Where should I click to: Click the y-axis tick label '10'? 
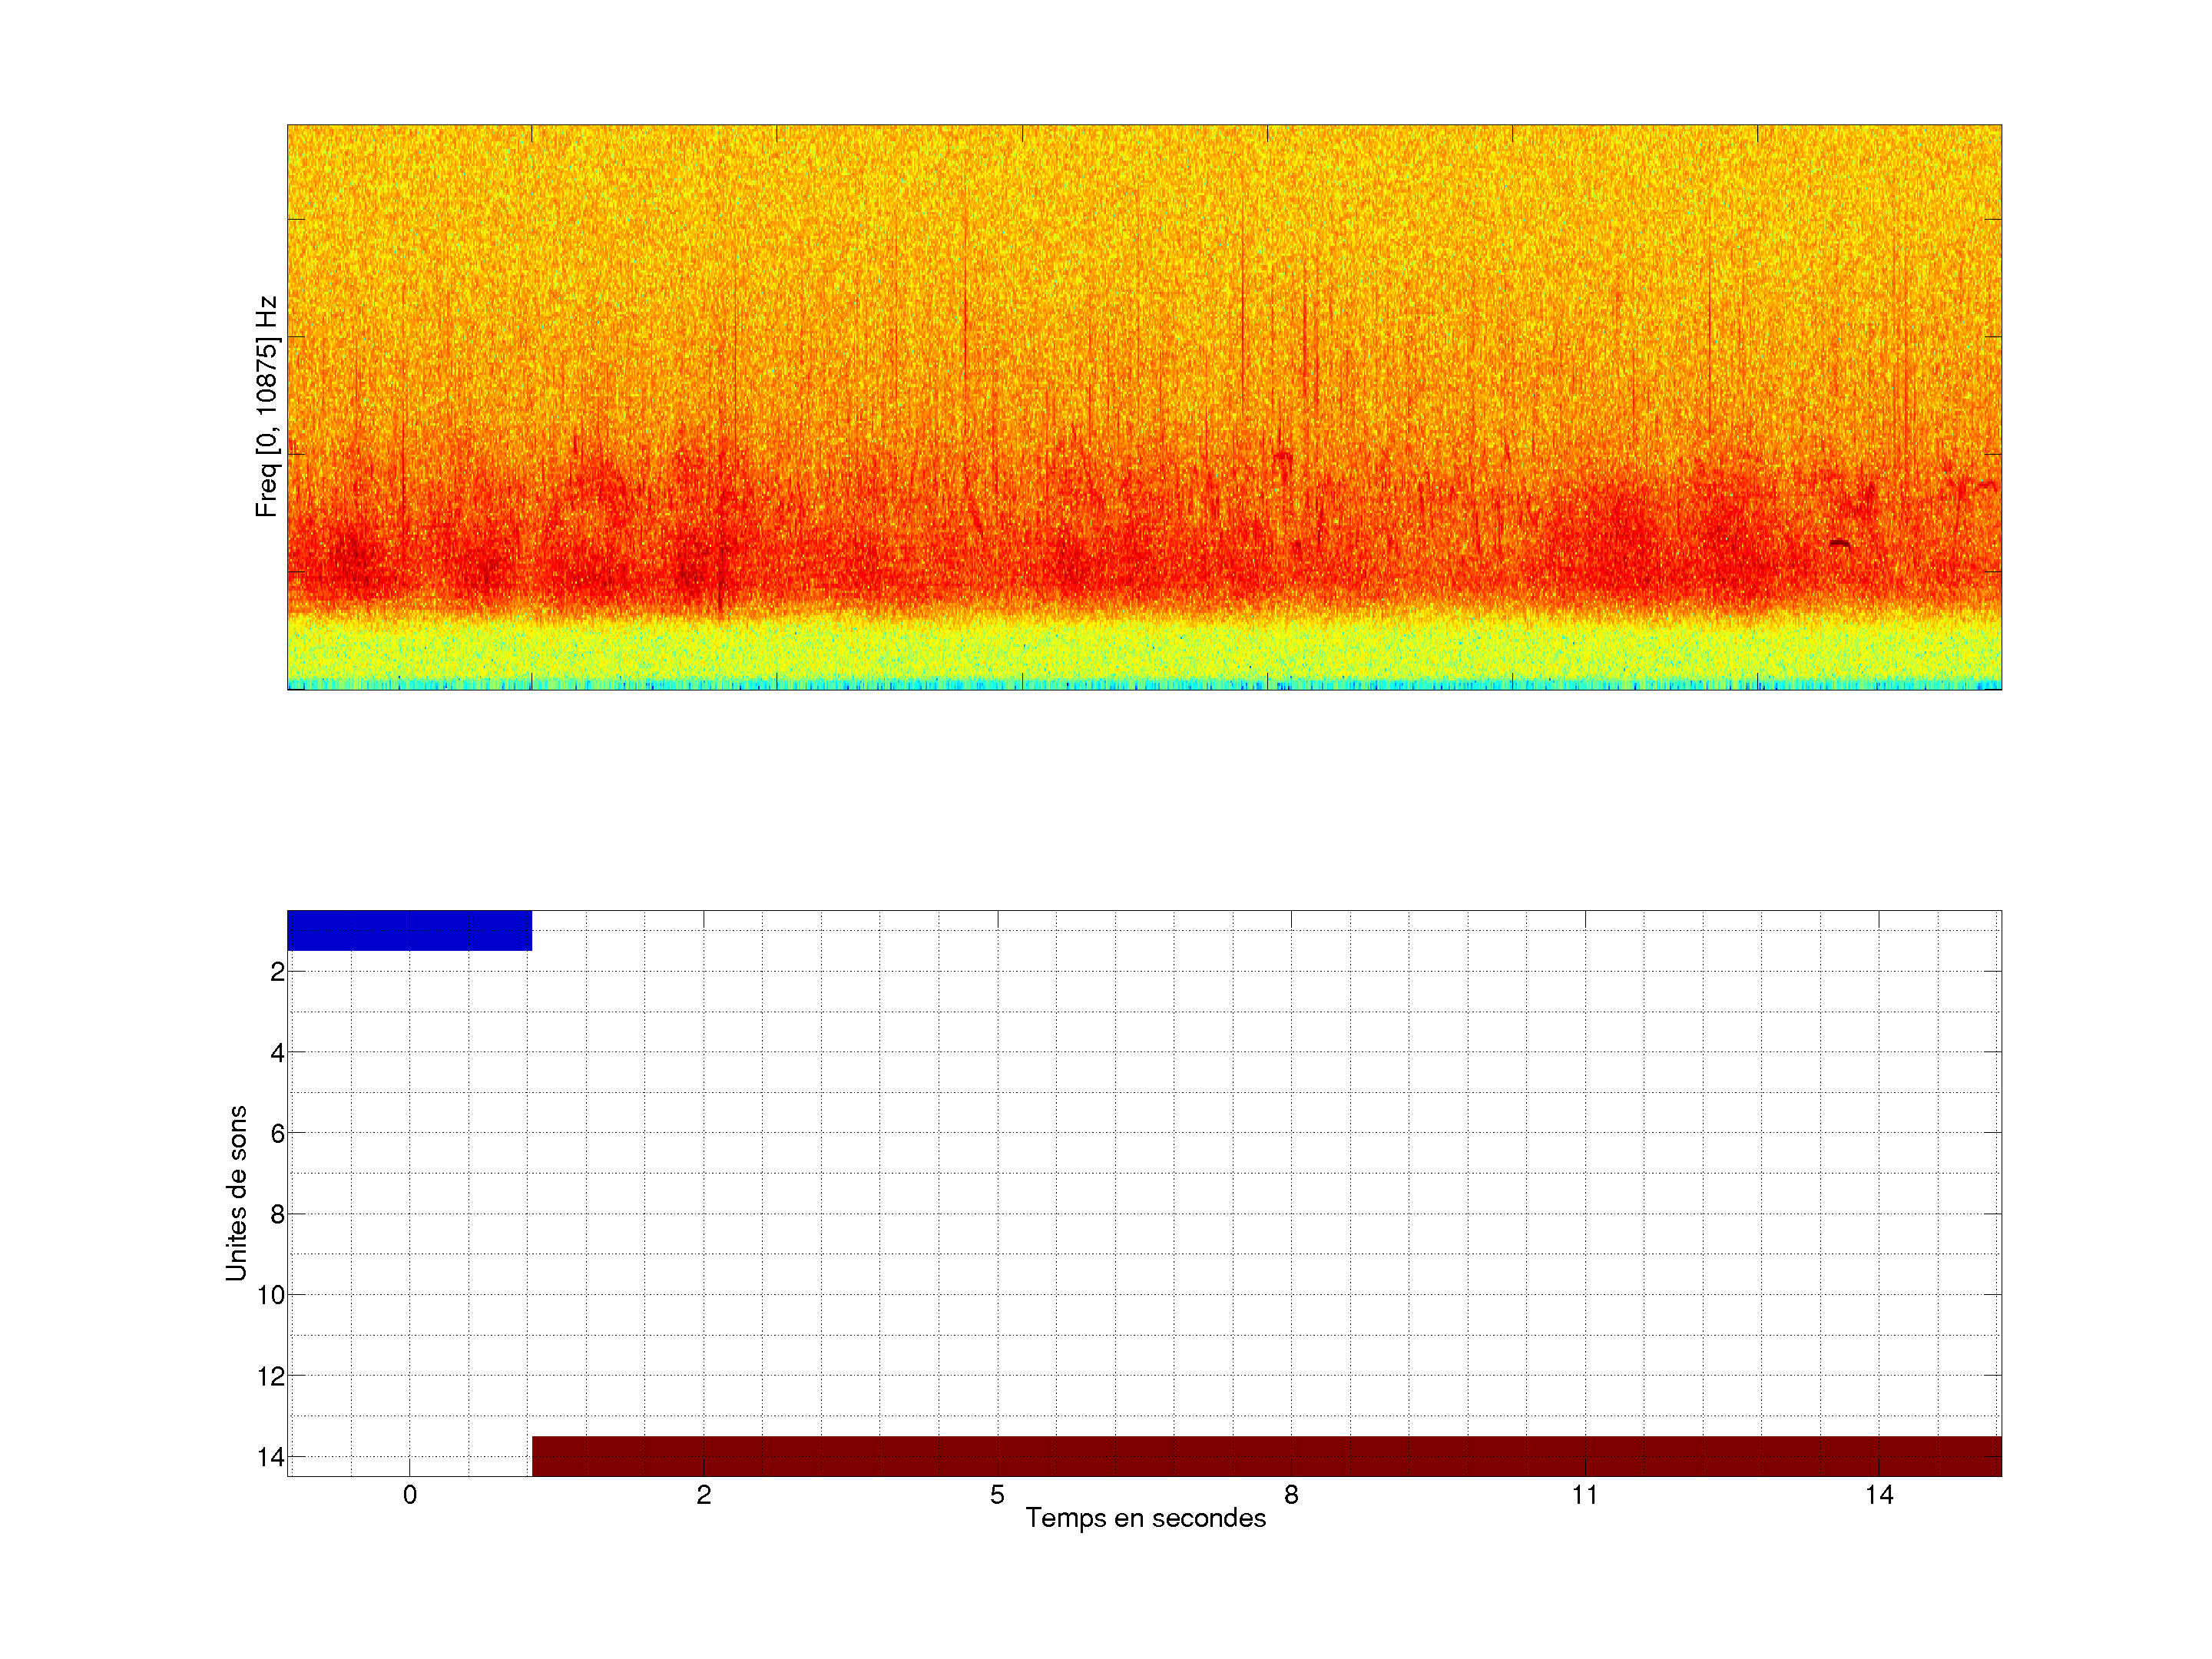[x=271, y=1296]
